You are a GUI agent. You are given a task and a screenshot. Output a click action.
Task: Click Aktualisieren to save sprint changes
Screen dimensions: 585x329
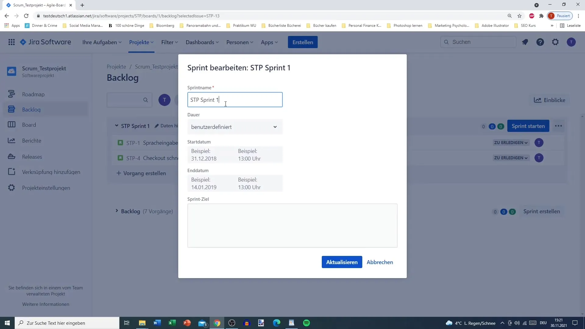(x=342, y=262)
